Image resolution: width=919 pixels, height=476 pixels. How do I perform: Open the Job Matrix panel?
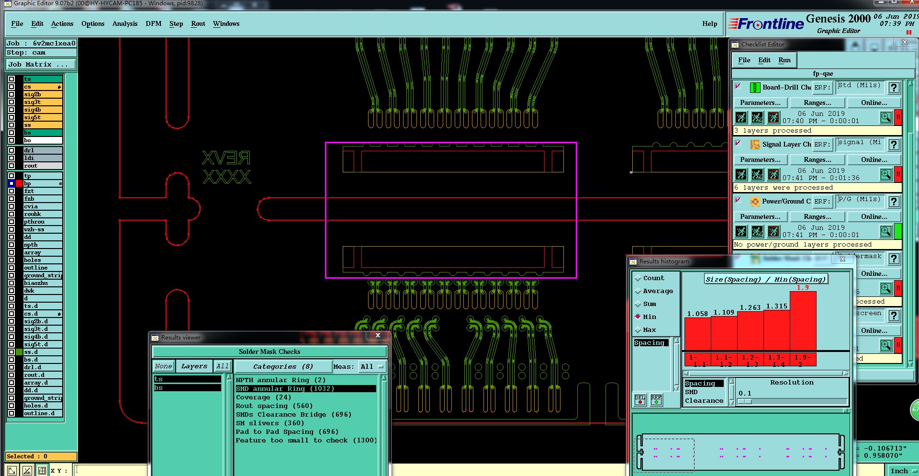[x=41, y=65]
